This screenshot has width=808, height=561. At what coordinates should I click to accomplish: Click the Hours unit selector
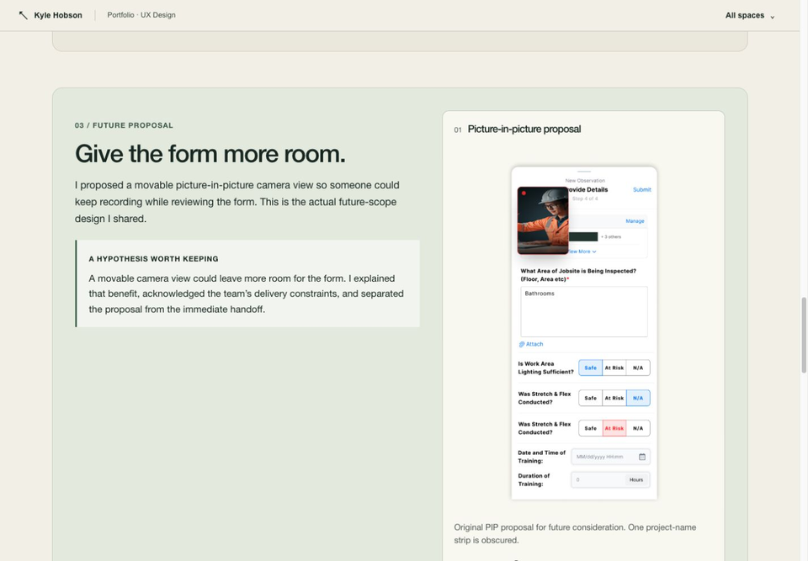(636, 479)
